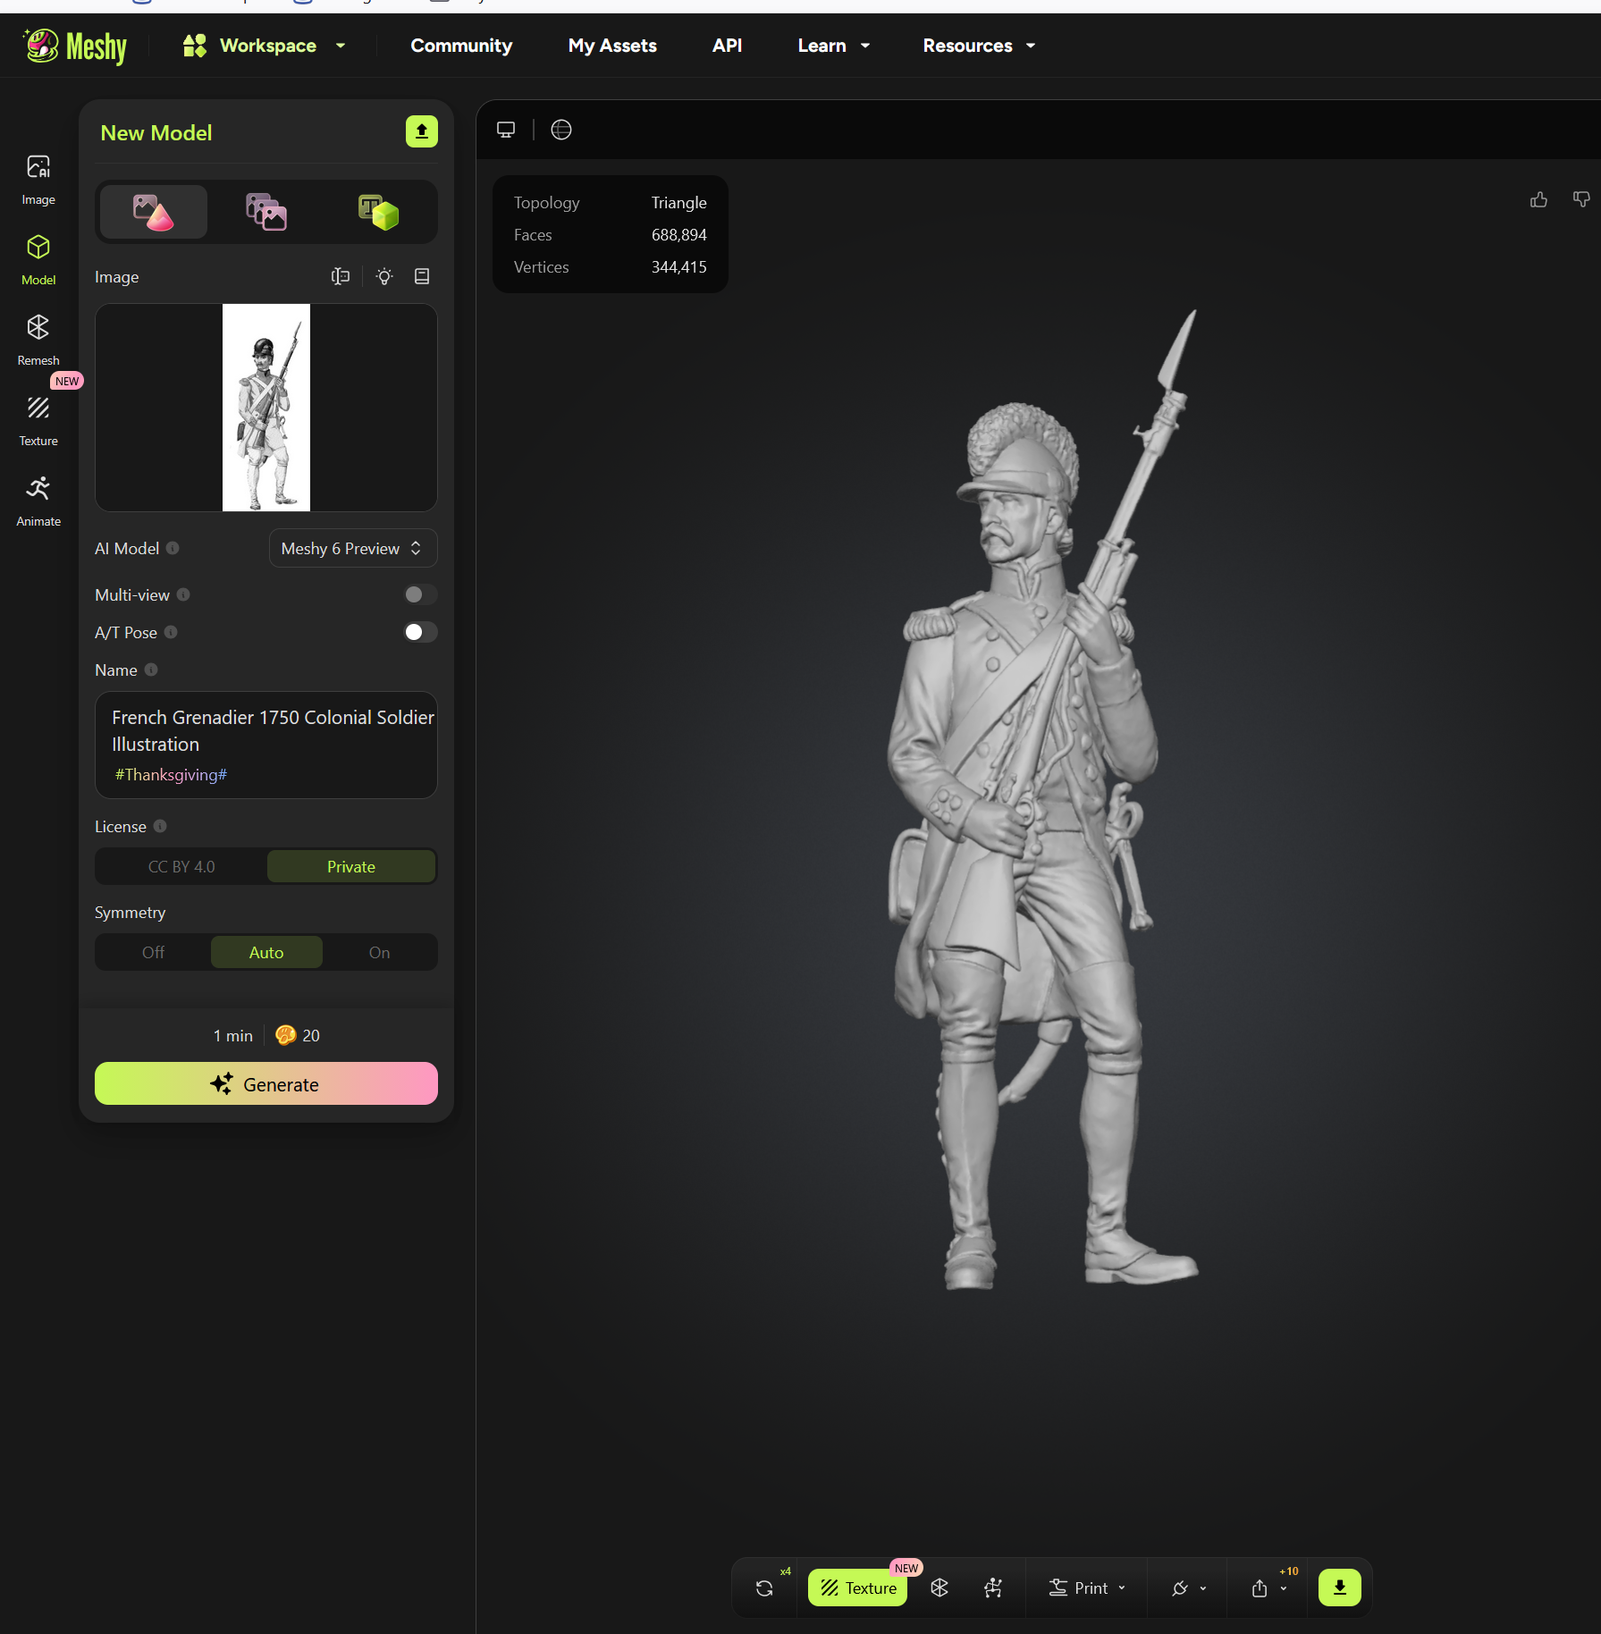Open the Meshy 6 Preview dropdown
The width and height of the screenshot is (1601, 1634).
pos(352,548)
